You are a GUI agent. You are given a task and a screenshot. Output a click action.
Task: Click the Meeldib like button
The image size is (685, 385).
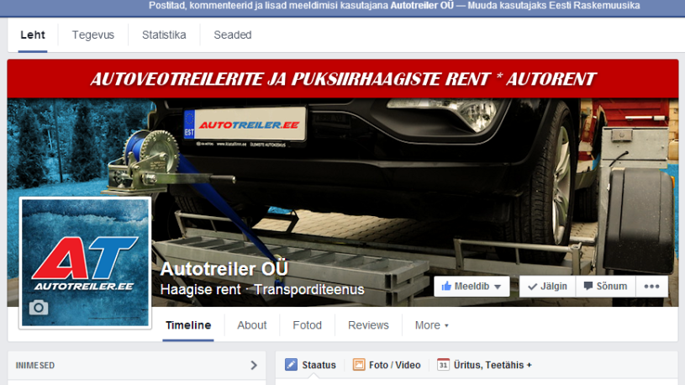coord(472,287)
